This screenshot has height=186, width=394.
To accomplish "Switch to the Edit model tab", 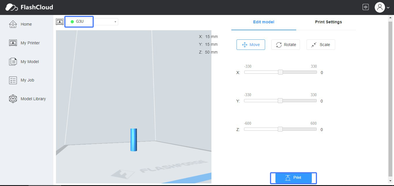I will tap(263, 22).
